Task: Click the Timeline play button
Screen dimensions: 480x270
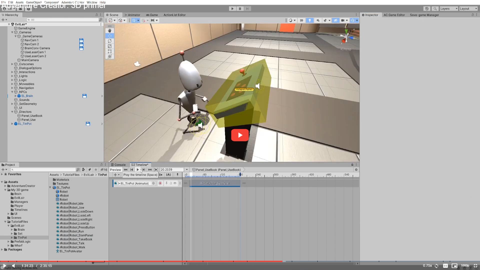Action: pos(138,170)
